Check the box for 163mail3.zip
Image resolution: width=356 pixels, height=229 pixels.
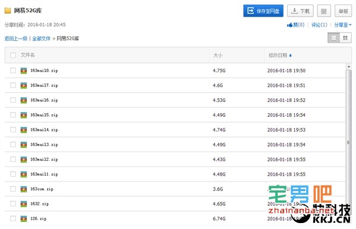click(x=13, y=144)
